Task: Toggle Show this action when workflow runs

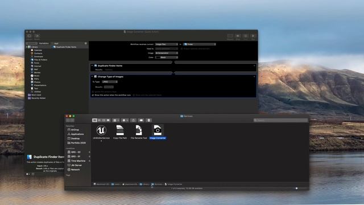Action: 93,95
